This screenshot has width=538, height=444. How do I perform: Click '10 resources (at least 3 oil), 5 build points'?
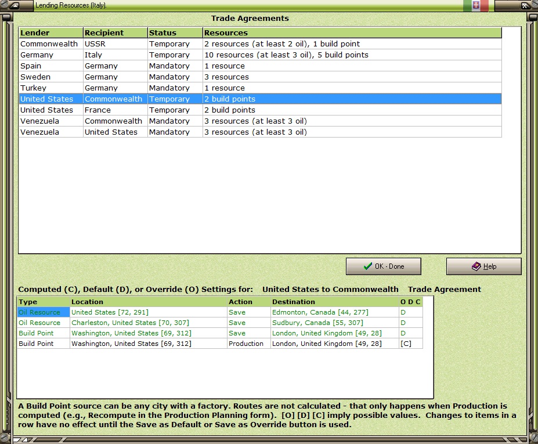pos(286,55)
